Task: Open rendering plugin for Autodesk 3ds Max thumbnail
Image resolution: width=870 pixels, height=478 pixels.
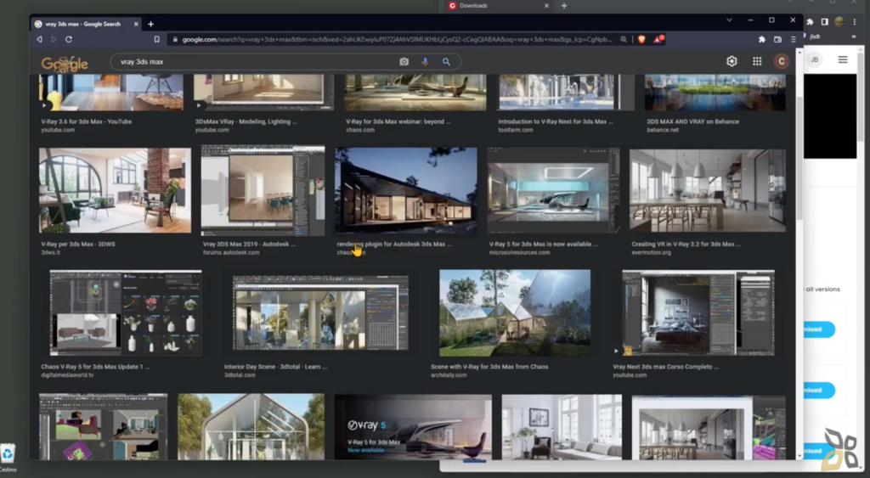Action: [406, 190]
